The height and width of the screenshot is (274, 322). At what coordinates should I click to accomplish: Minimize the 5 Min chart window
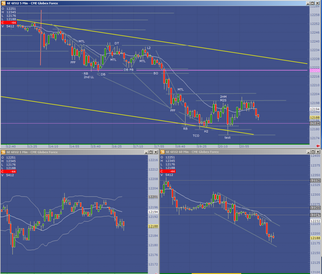click(308, 3)
